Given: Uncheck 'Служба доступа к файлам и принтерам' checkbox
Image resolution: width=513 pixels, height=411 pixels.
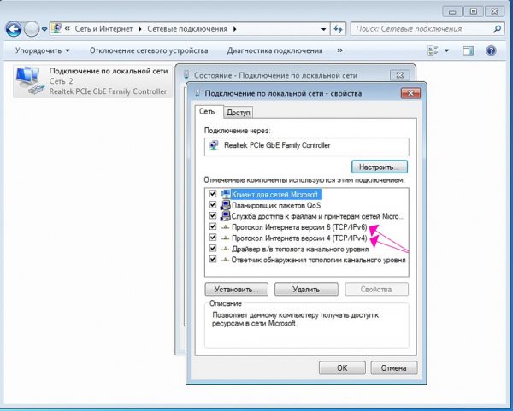Looking at the screenshot, I should click(213, 215).
